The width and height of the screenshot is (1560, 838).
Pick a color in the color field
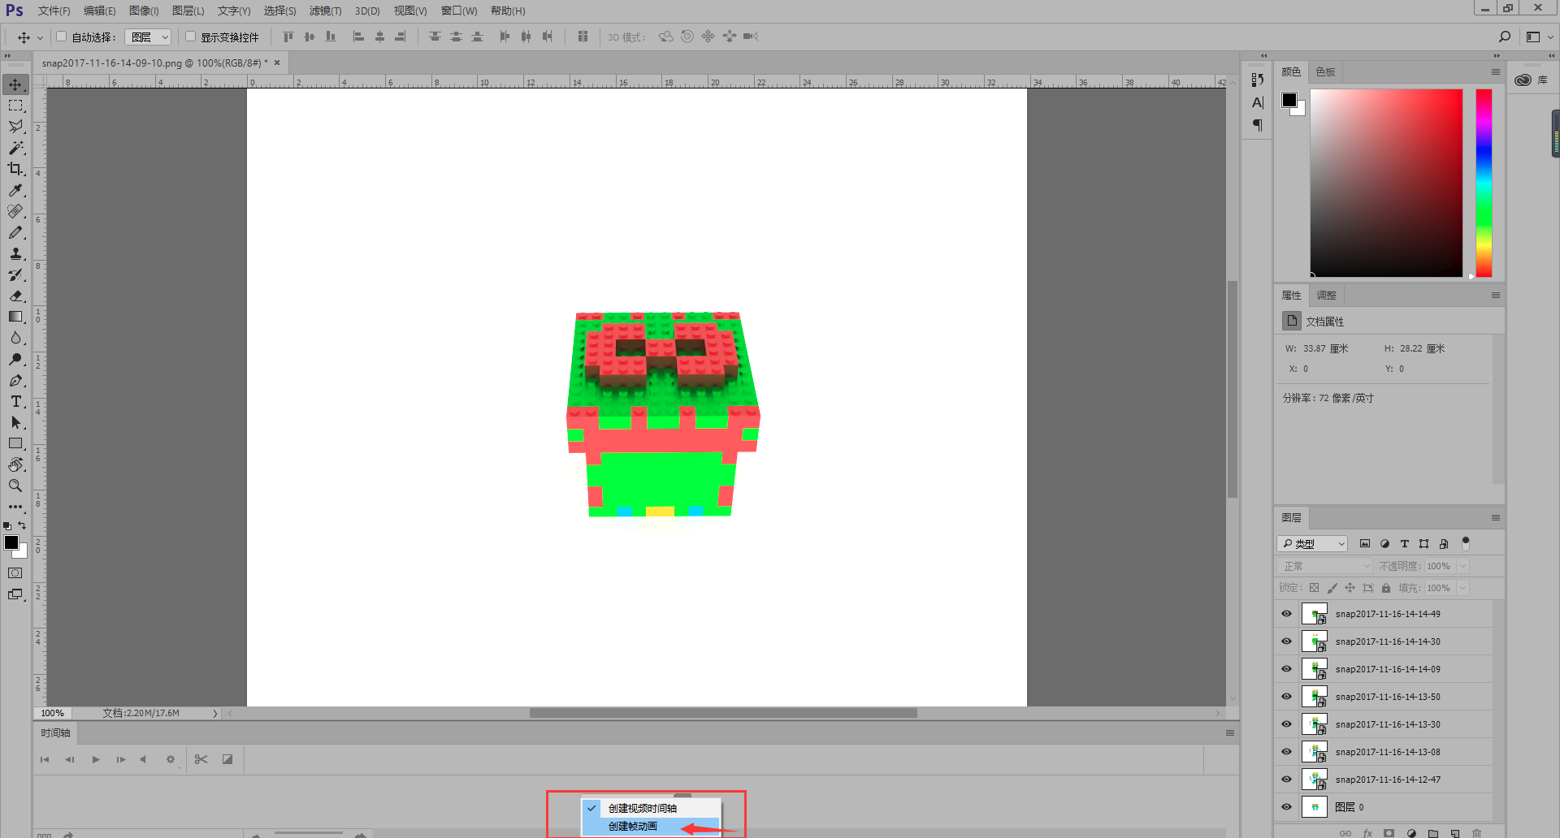coord(1386,183)
